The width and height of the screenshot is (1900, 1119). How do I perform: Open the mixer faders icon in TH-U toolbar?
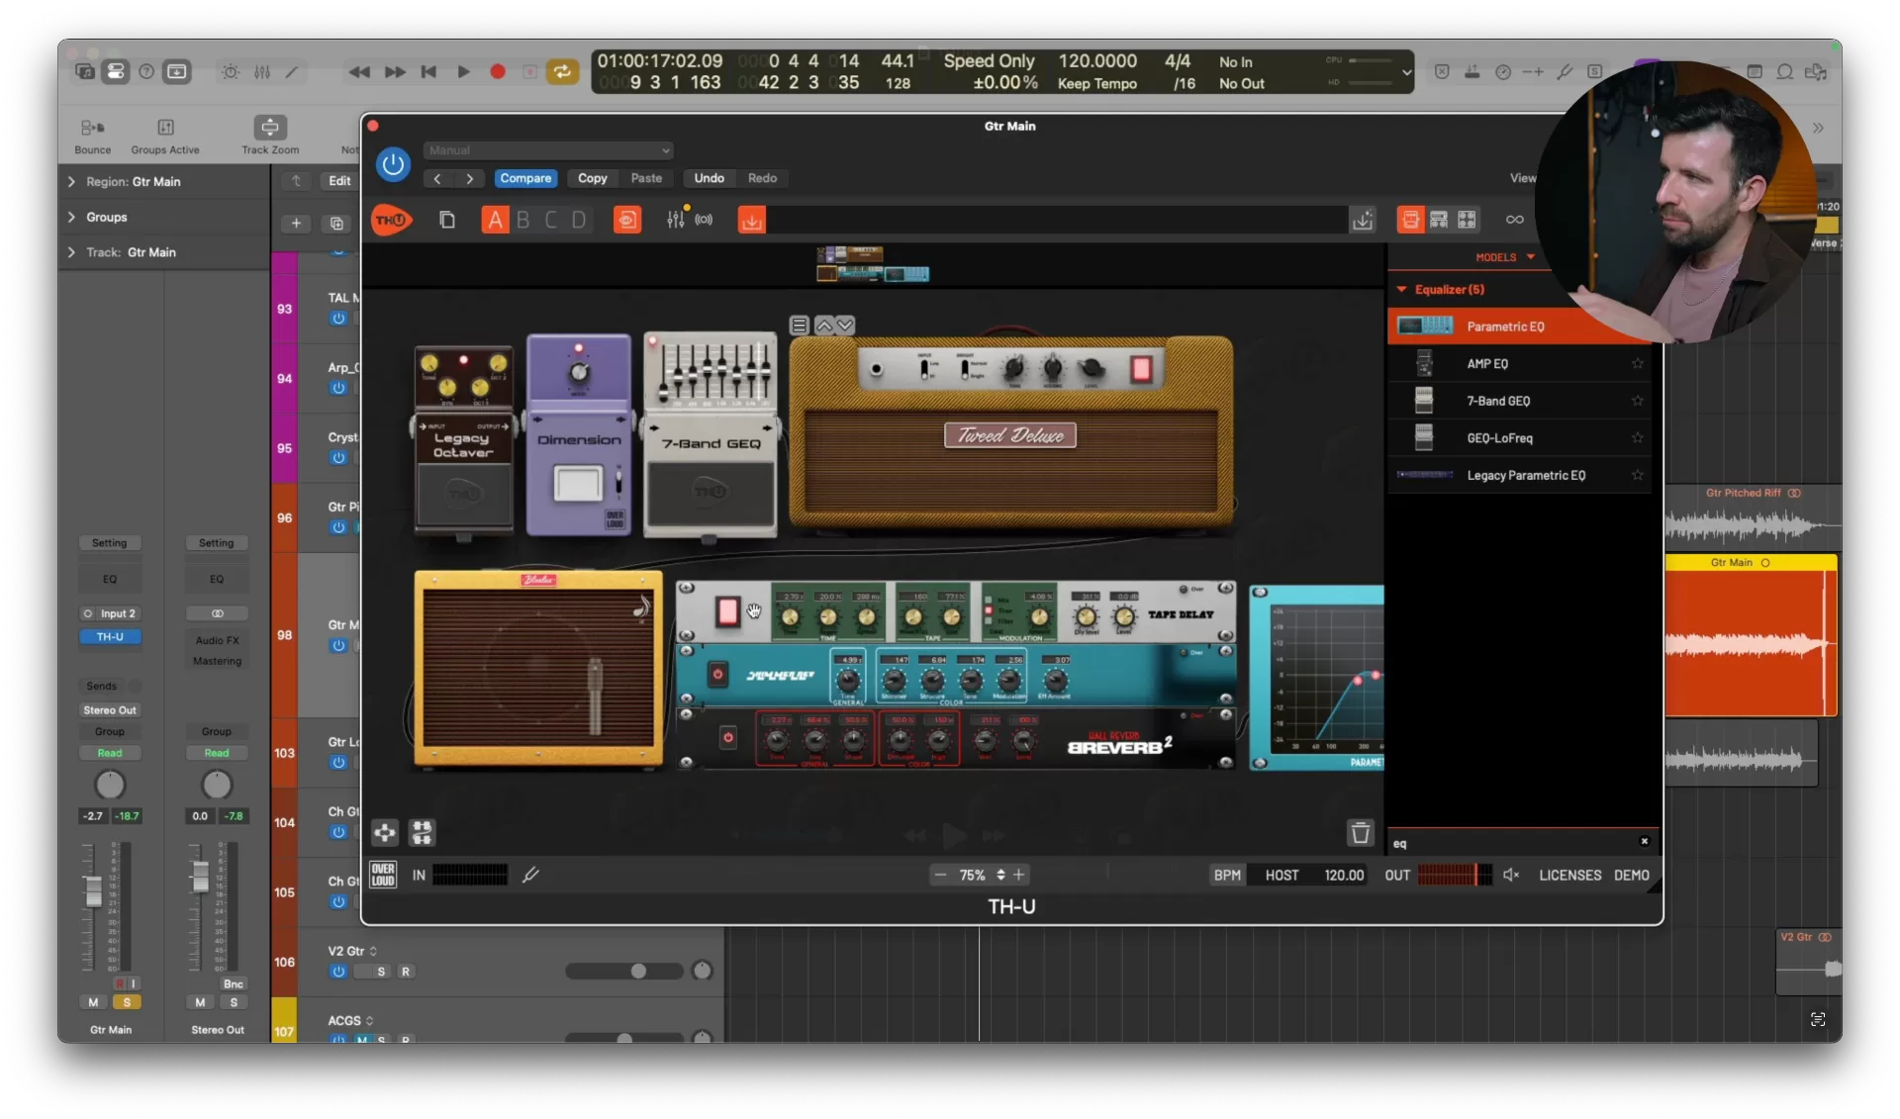[x=676, y=219]
